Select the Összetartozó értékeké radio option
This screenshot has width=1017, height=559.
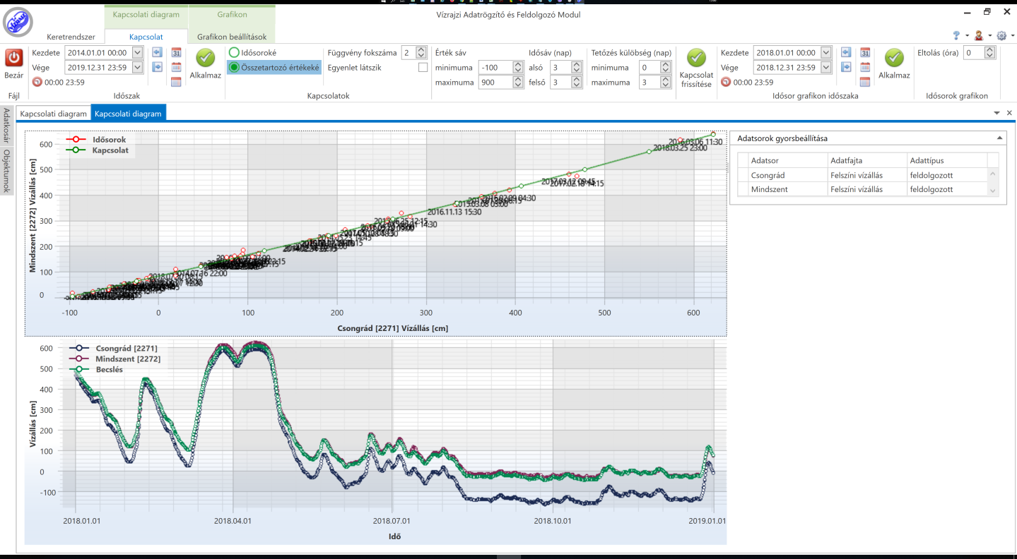point(274,68)
